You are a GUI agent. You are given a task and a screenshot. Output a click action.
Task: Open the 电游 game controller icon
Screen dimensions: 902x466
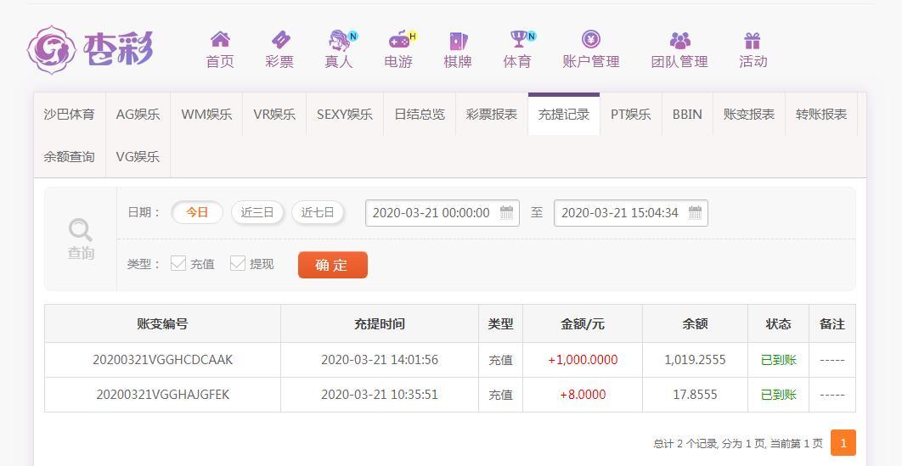click(399, 40)
